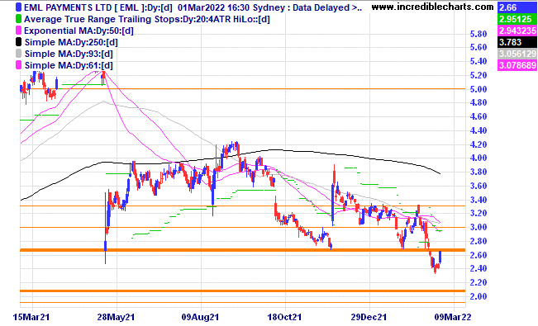Click the gray 3.056129 value box
The height and width of the screenshot is (326, 538).
click(517, 54)
